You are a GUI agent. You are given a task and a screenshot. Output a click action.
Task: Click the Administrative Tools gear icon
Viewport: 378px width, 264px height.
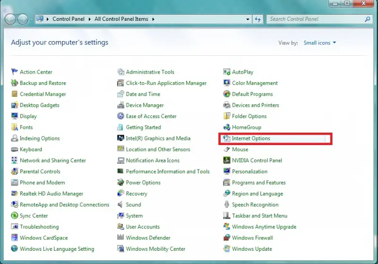(x=120, y=72)
